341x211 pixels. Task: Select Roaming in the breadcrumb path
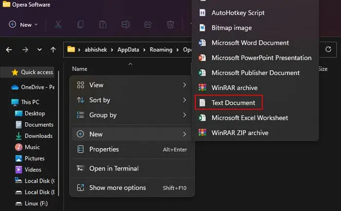click(161, 50)
